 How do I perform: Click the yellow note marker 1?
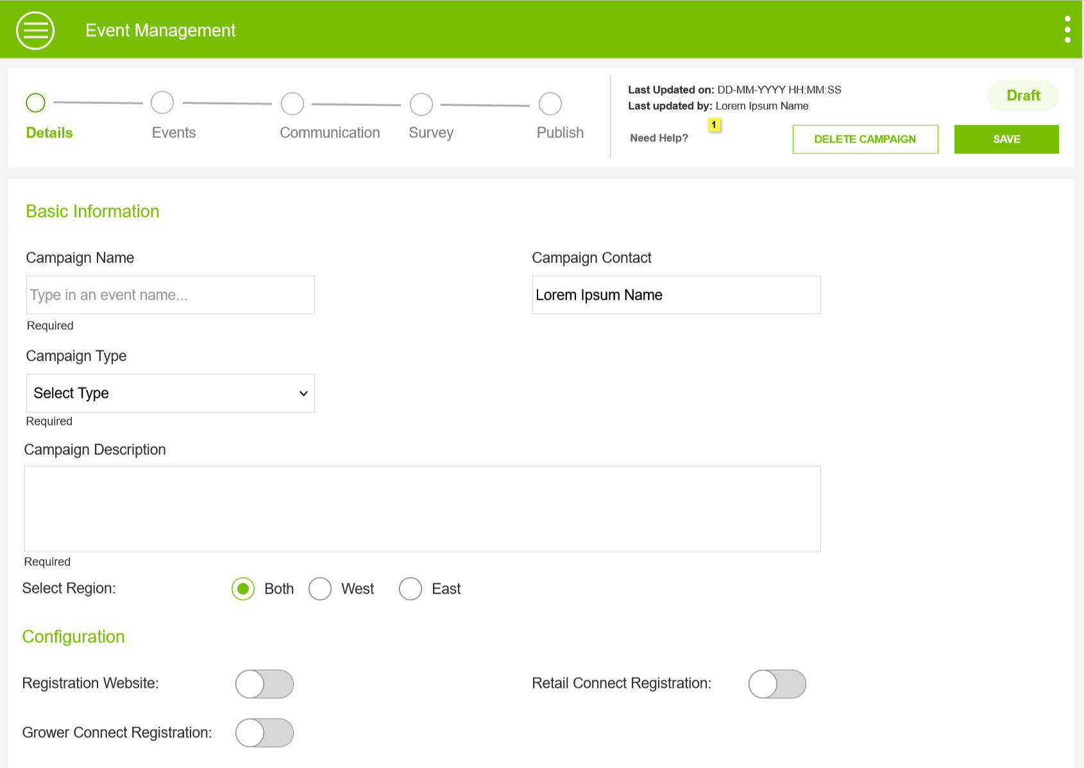(x=713, y=125)
